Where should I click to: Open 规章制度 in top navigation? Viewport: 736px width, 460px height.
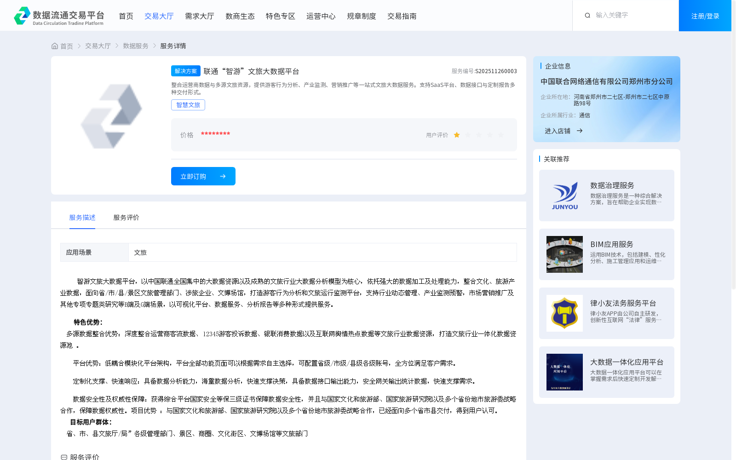[362, 16]
